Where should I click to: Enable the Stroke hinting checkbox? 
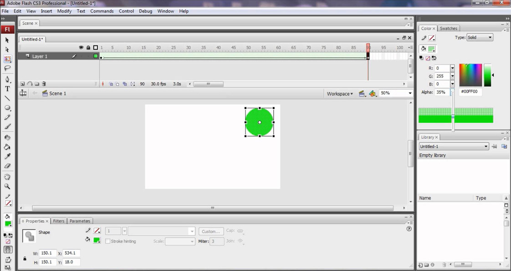click(107, 241)
